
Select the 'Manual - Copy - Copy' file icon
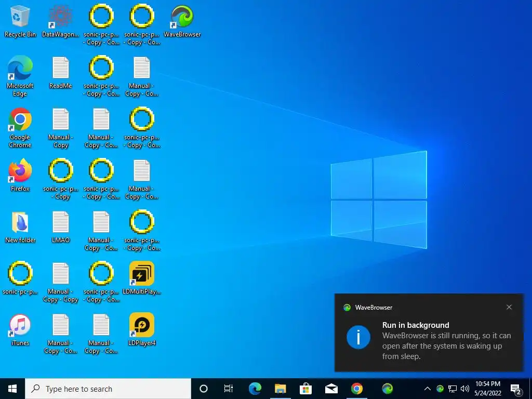[60, 282]
